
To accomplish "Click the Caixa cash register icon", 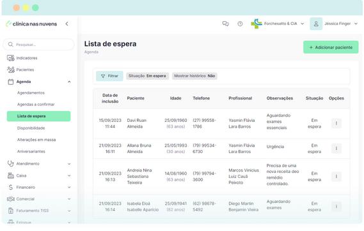I will click(11, 175).
